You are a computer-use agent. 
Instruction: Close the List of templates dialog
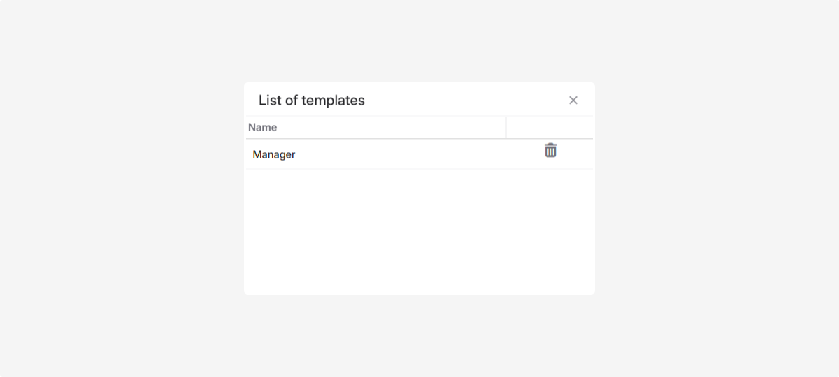pos(573,101)
